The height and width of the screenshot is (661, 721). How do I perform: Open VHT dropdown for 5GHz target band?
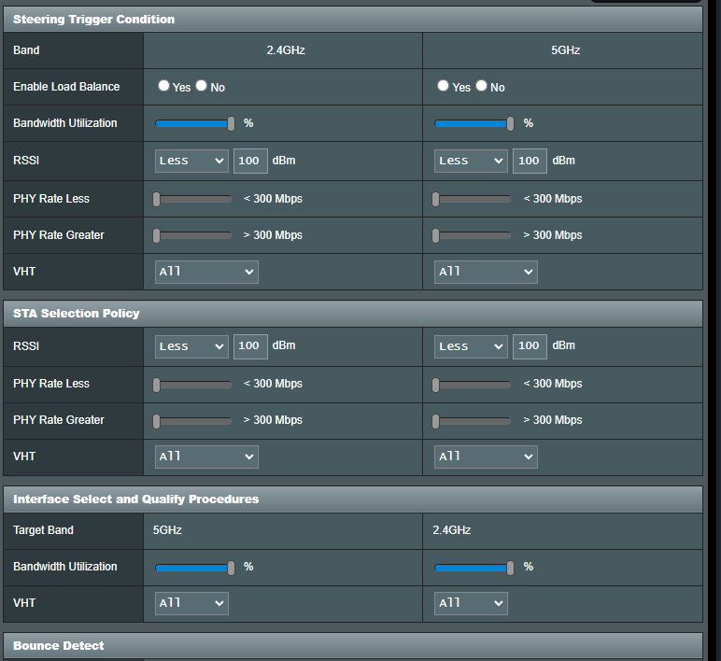[191, 603]
